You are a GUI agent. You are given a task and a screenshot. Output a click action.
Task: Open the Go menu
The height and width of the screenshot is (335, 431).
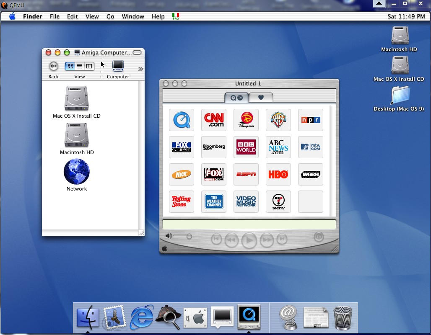110,16
